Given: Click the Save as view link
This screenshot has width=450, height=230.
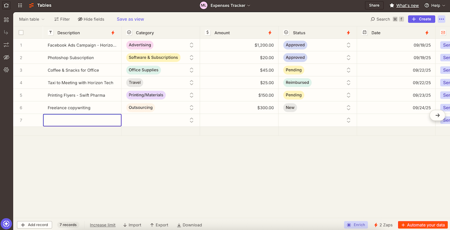Looking at the screenshot, I should (130, 19).
